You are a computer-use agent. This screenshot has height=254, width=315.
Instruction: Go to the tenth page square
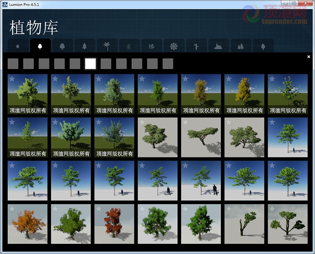point(152,64)
